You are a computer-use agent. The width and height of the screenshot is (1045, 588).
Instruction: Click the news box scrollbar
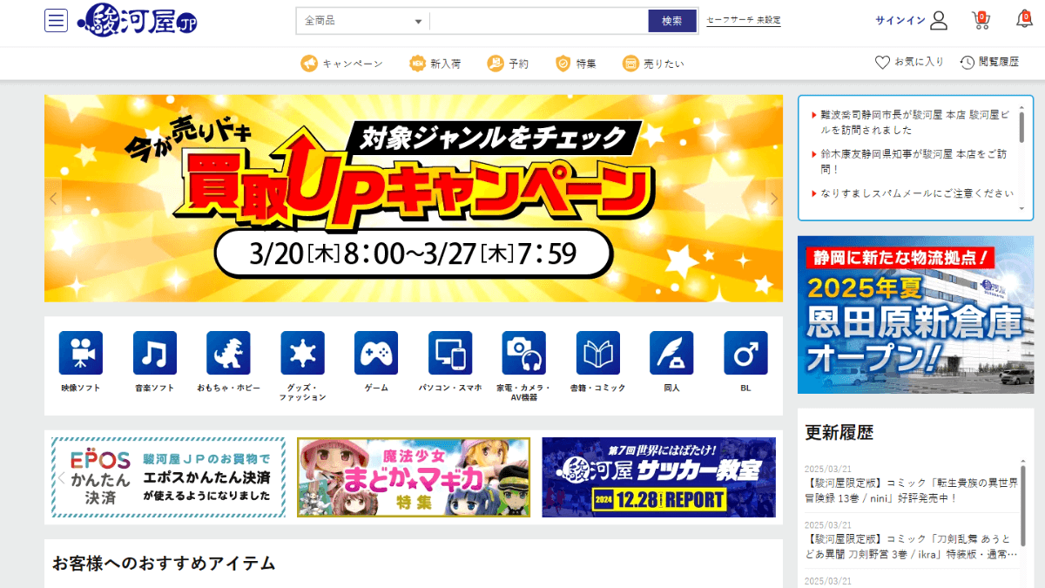coord(1022,126)
